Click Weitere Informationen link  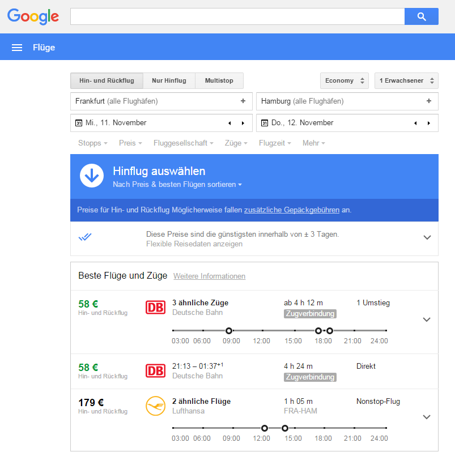(x=210, y=276)
